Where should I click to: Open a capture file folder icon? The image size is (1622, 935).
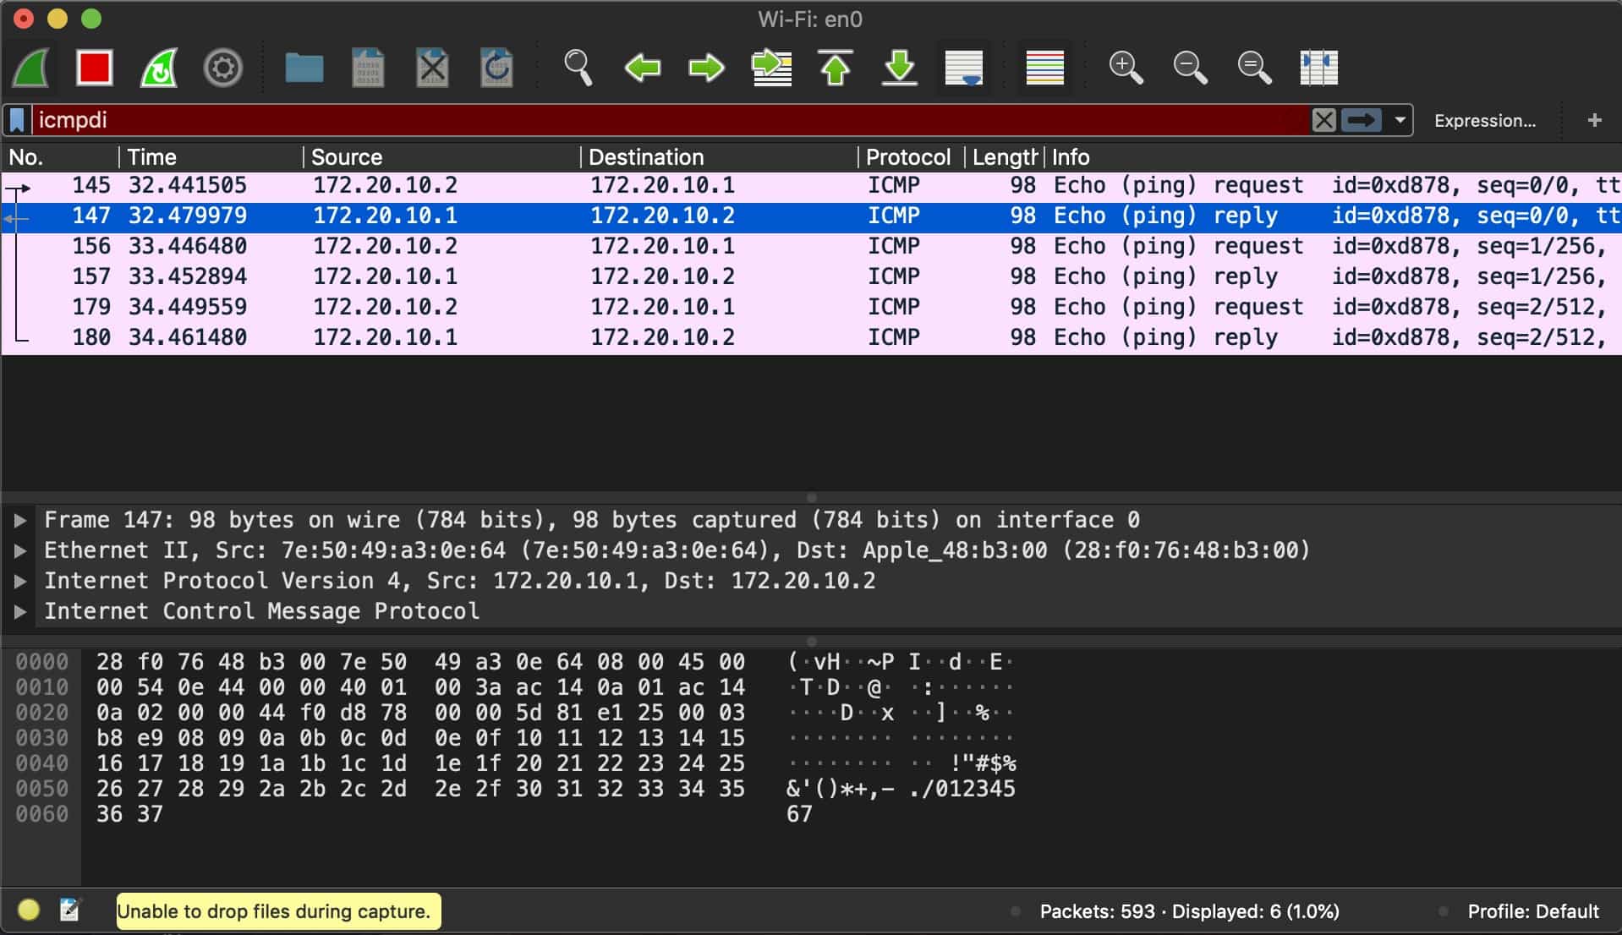[304, 68]
